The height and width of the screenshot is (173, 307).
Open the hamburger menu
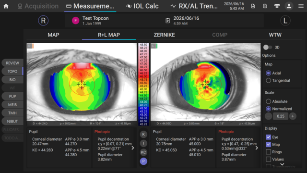pyautogui.click(x=301, y=6)
